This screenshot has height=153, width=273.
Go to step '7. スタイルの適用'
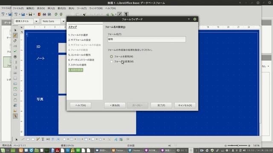point(77,65)
